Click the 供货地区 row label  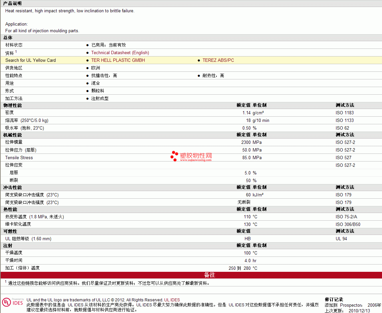[14, 68]
